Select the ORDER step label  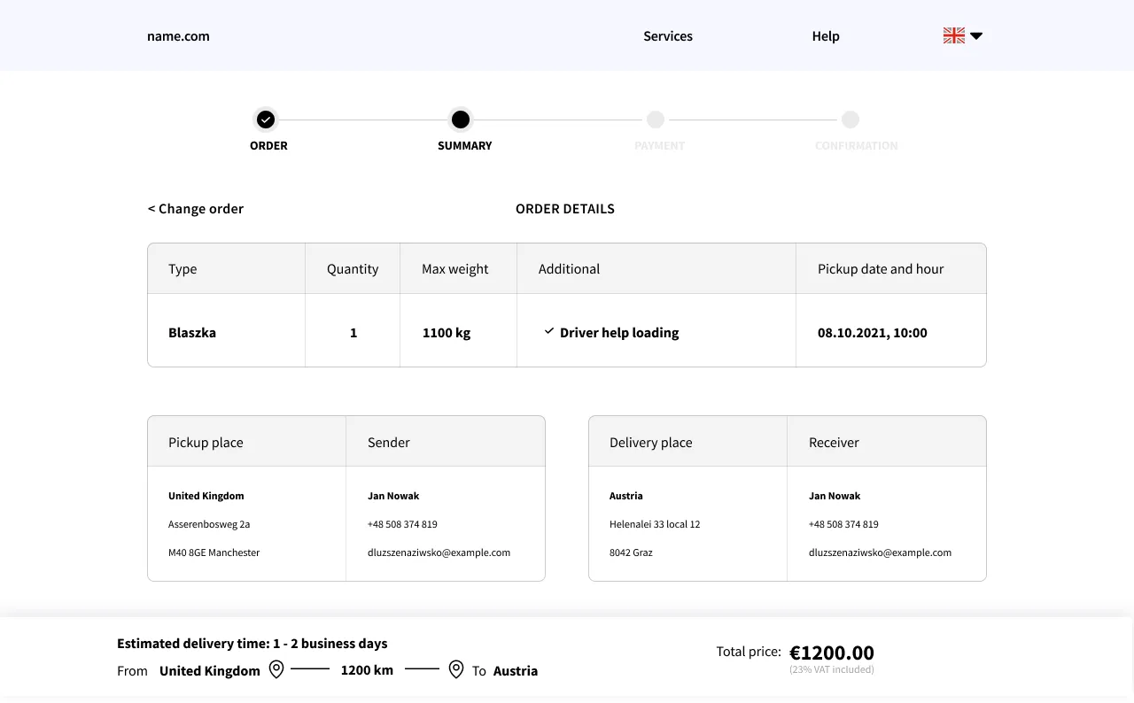268,145
